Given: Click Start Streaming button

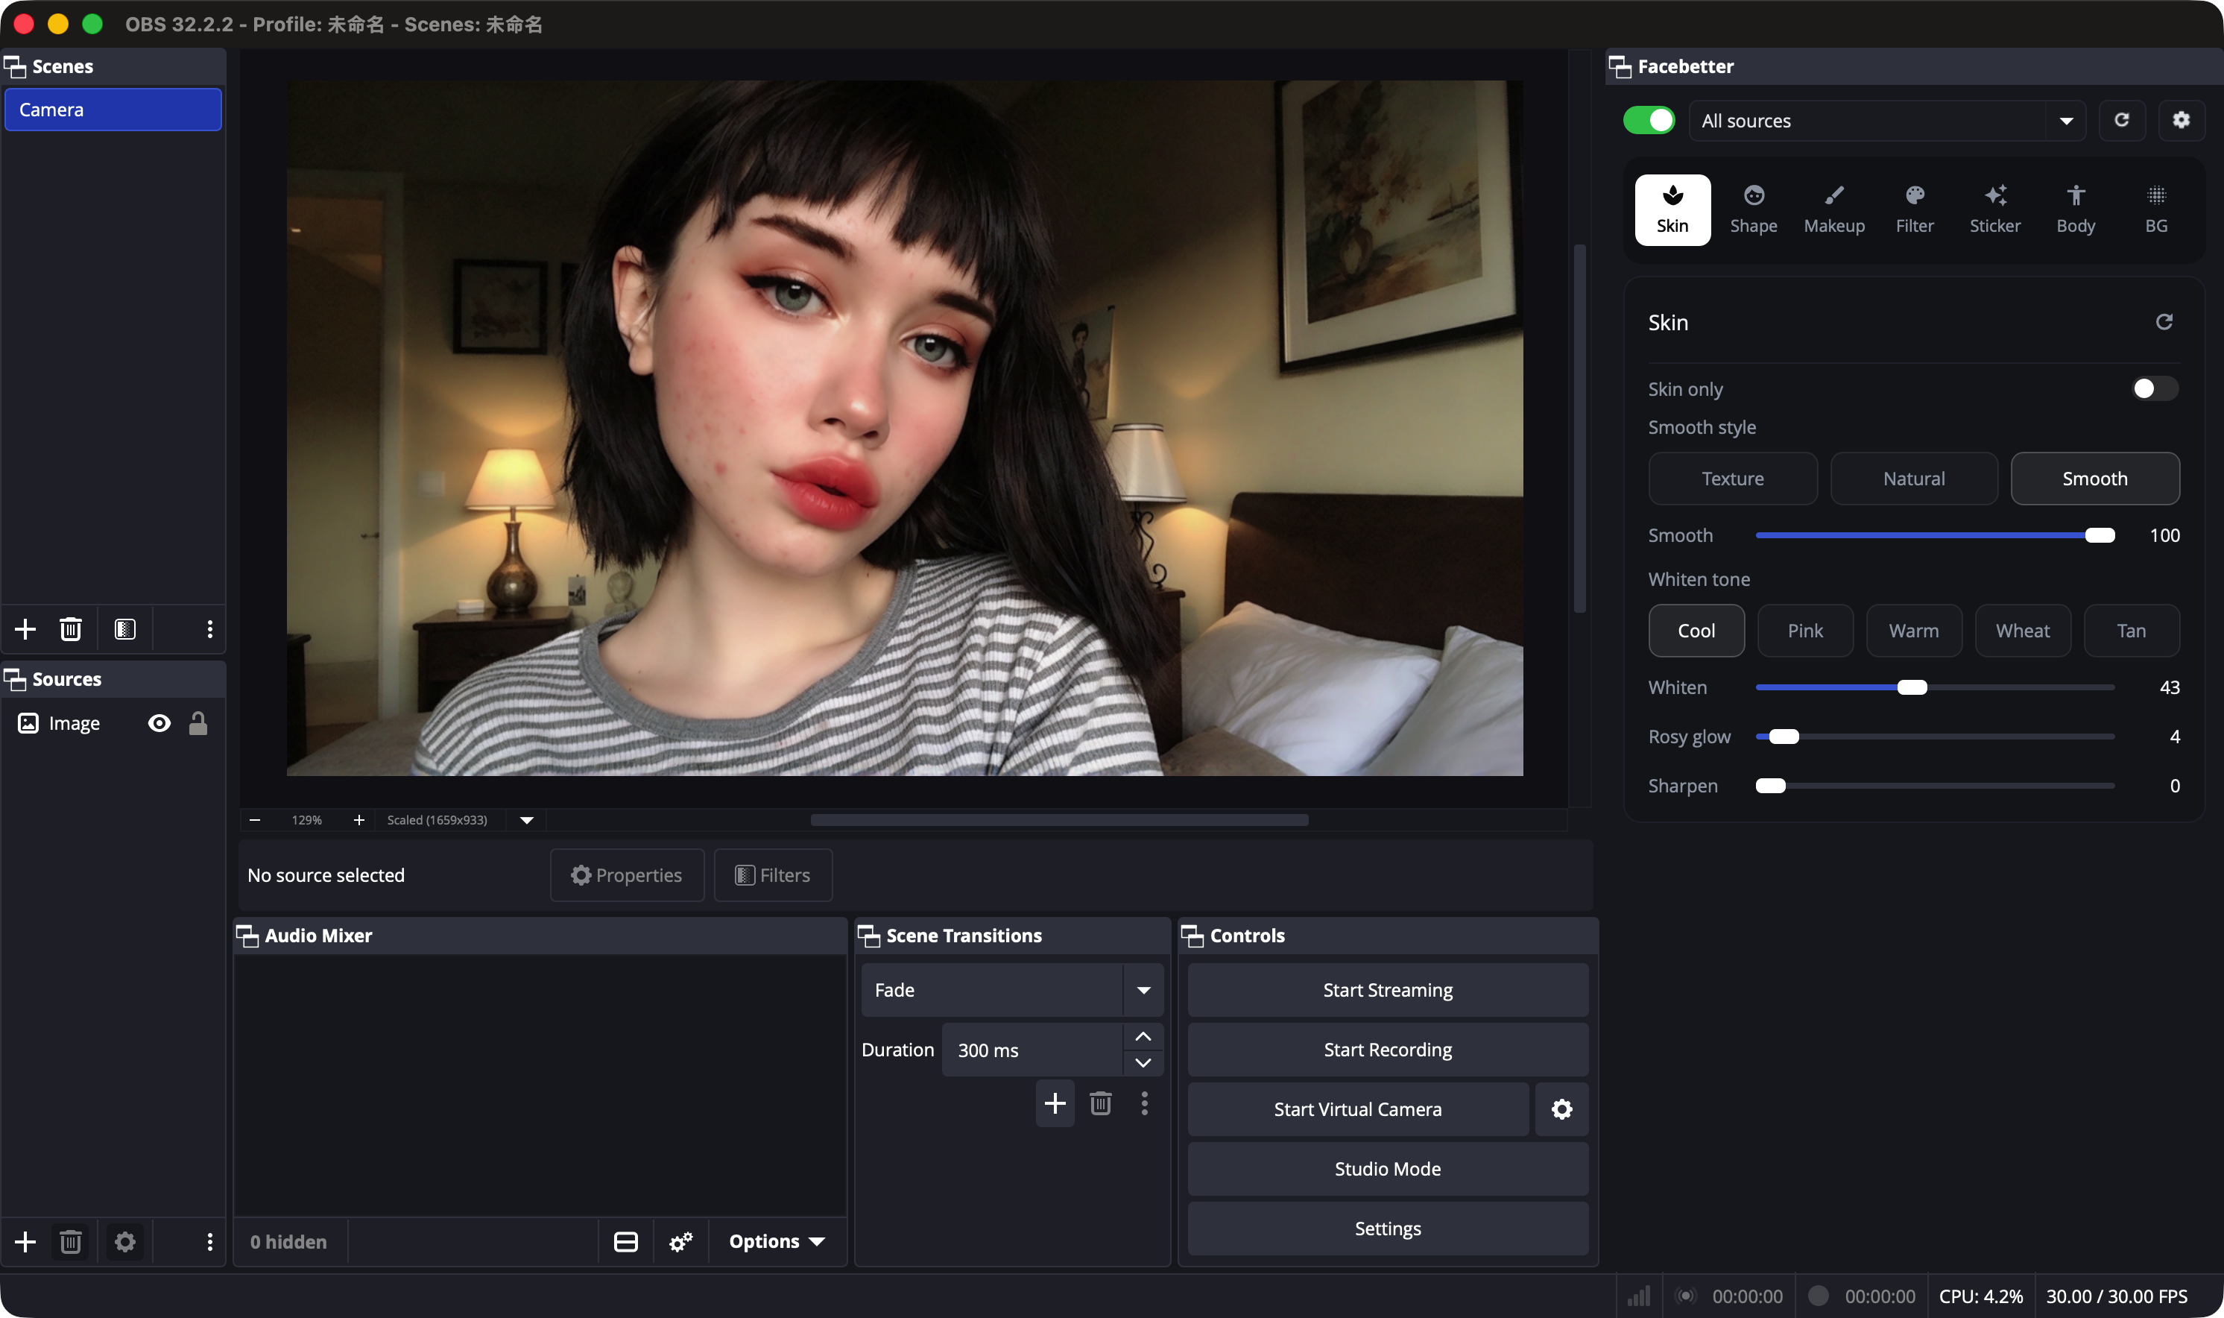Looking at the screenshot, I should (1388, 989).
